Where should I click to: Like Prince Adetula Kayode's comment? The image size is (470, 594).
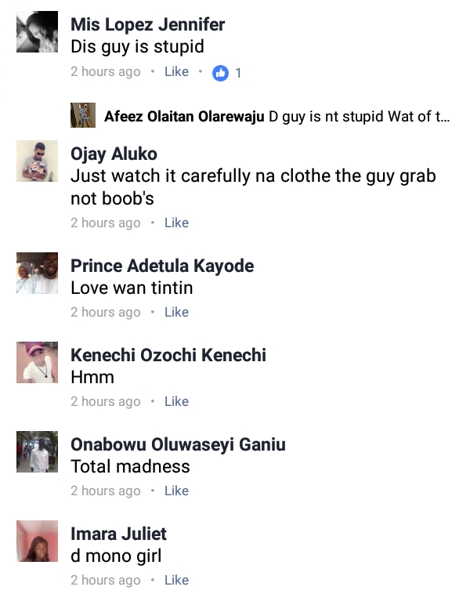[x=176, y=312]
